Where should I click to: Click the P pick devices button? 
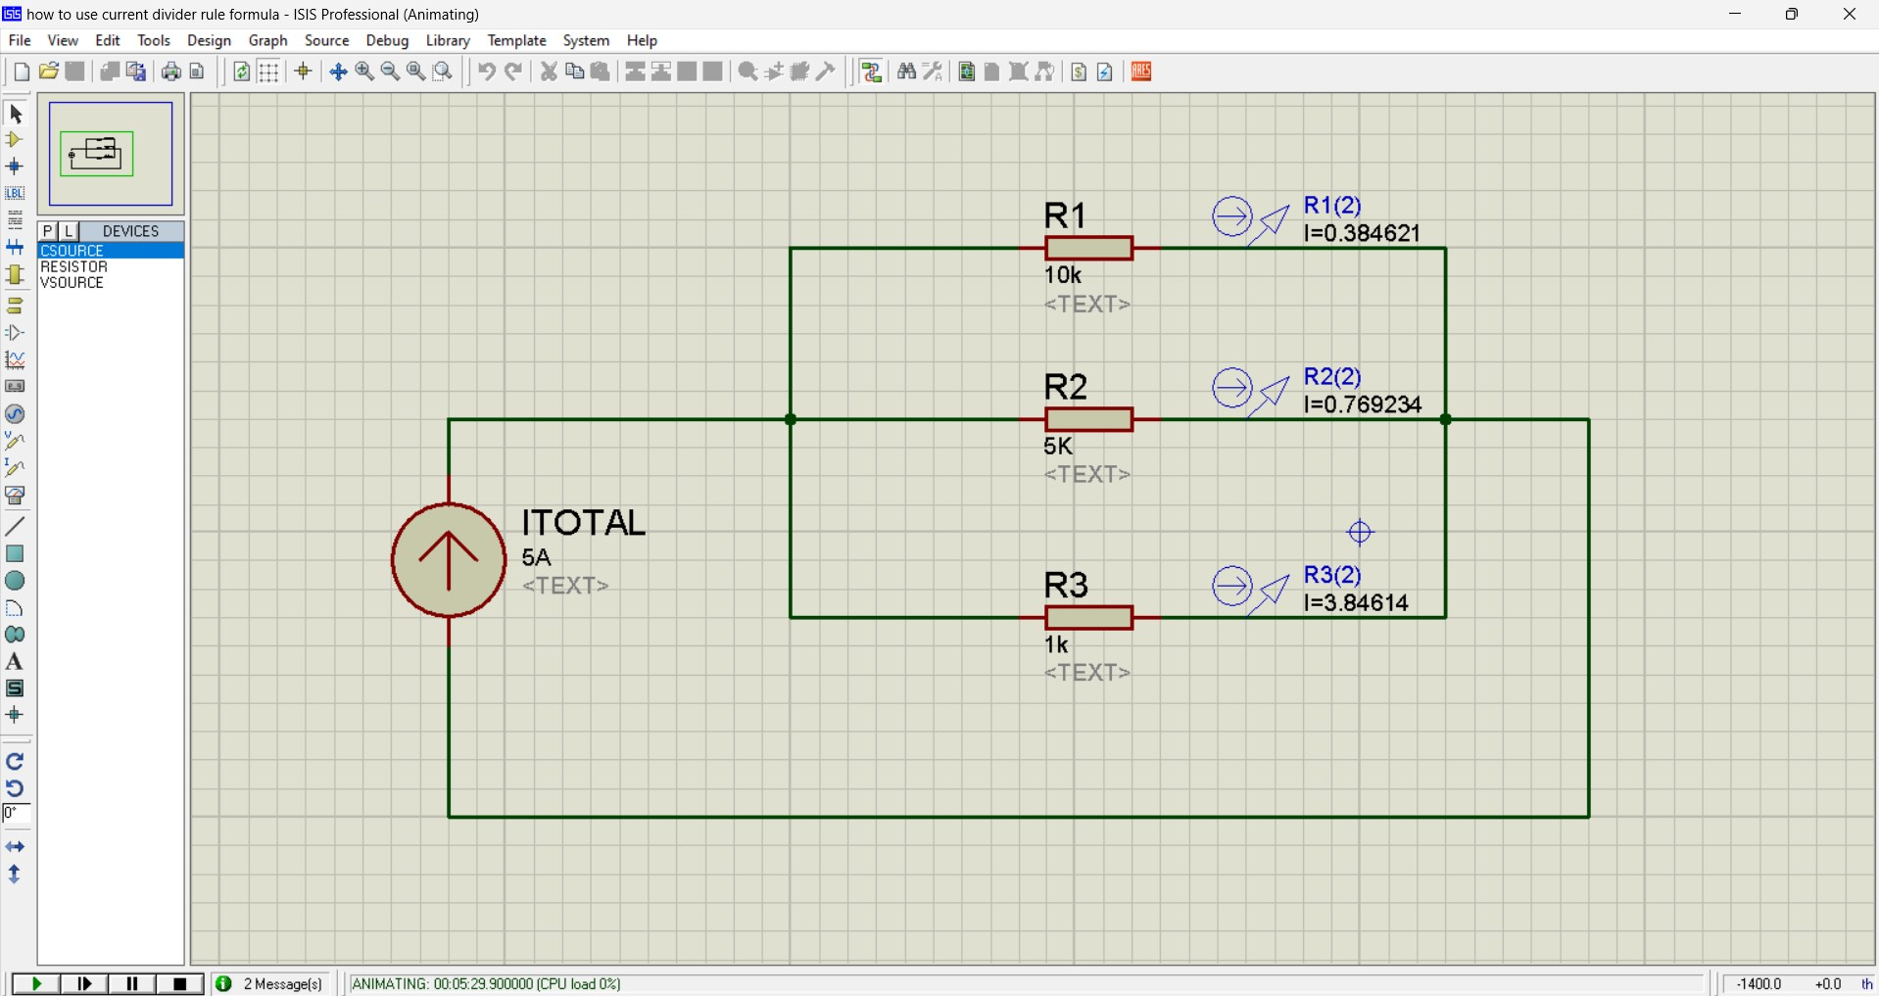(48, 231)
